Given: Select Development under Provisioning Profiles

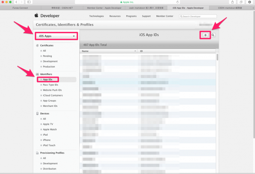Looking at the screenshot, I should click(x=50, y=164).
